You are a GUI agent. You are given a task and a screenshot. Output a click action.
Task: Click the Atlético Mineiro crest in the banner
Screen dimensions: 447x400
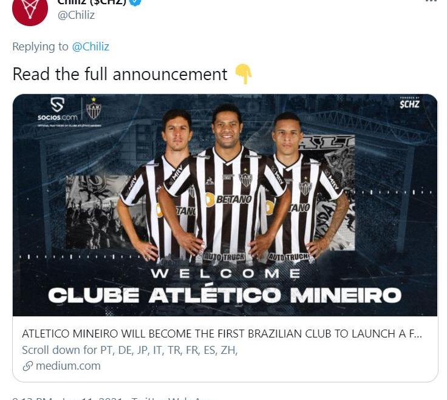tap(94, 109)
